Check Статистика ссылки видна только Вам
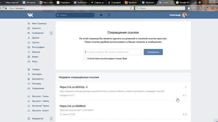Viewport: 218px width, 122px height. coord(85,59)
